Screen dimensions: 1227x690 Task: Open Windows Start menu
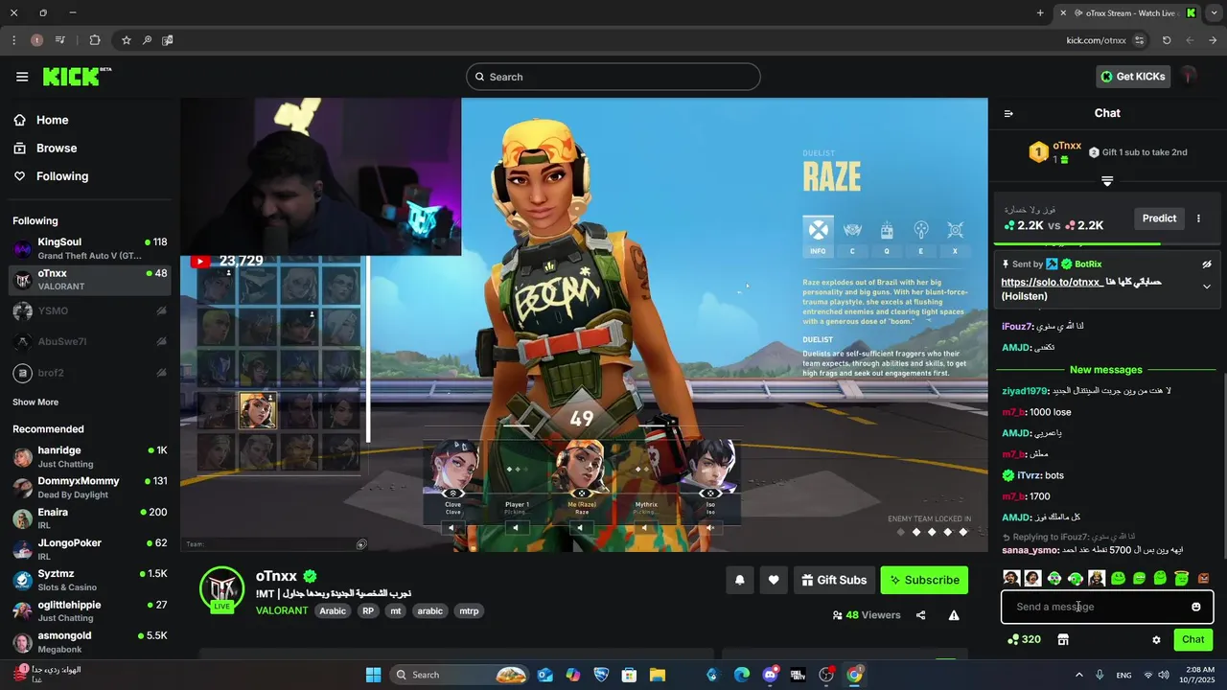tap(374, 675)
